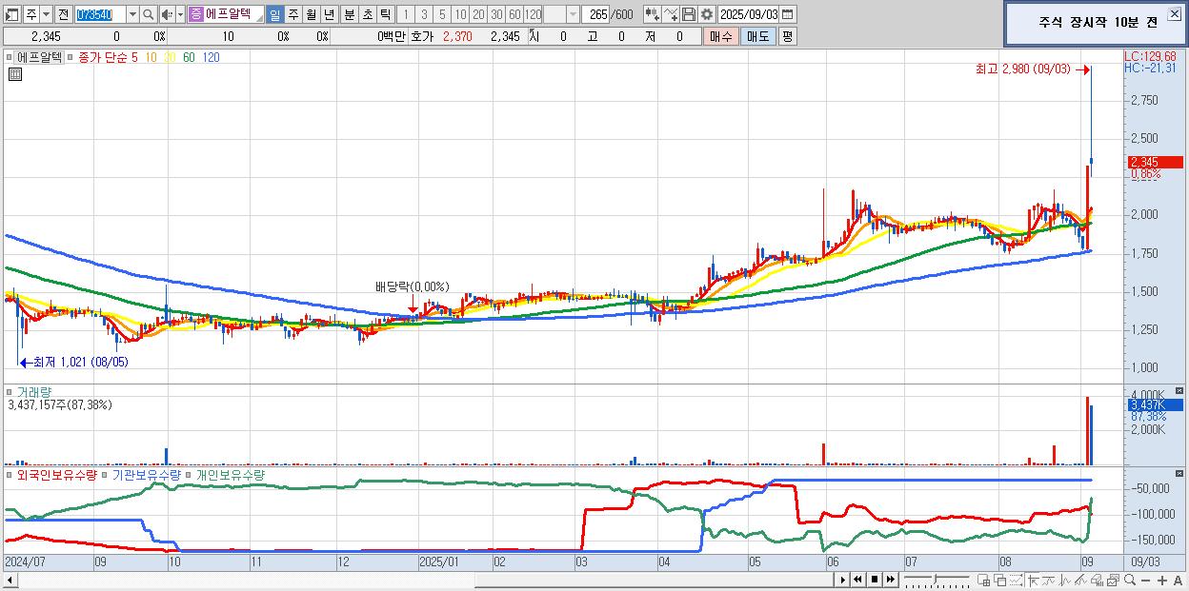Click the stop button in chart controls
The height and width of the screenshot is (591, 1189).
click(874, 580)
